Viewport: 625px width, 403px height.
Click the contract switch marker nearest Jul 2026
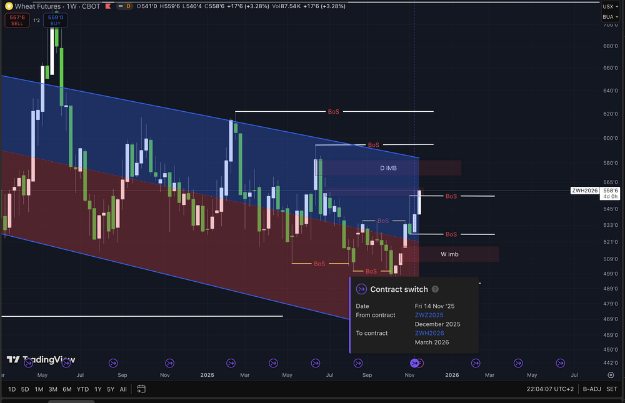[561, 363]
